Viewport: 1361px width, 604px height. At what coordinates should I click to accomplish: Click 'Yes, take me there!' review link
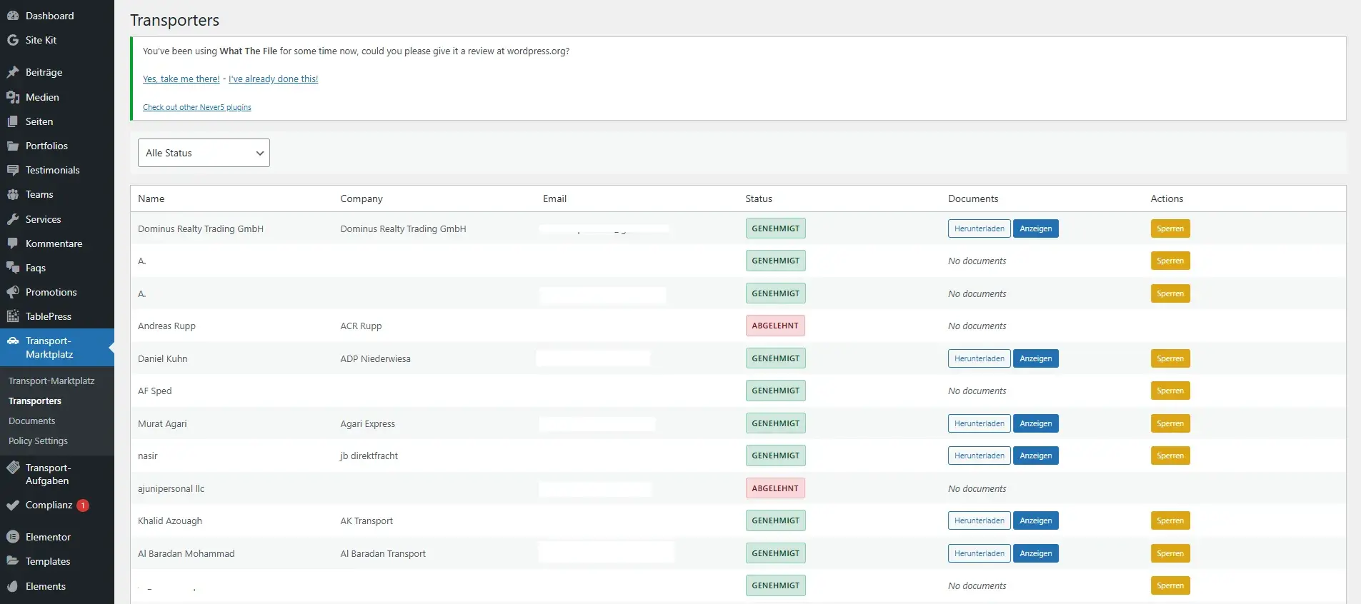point(181,79)
